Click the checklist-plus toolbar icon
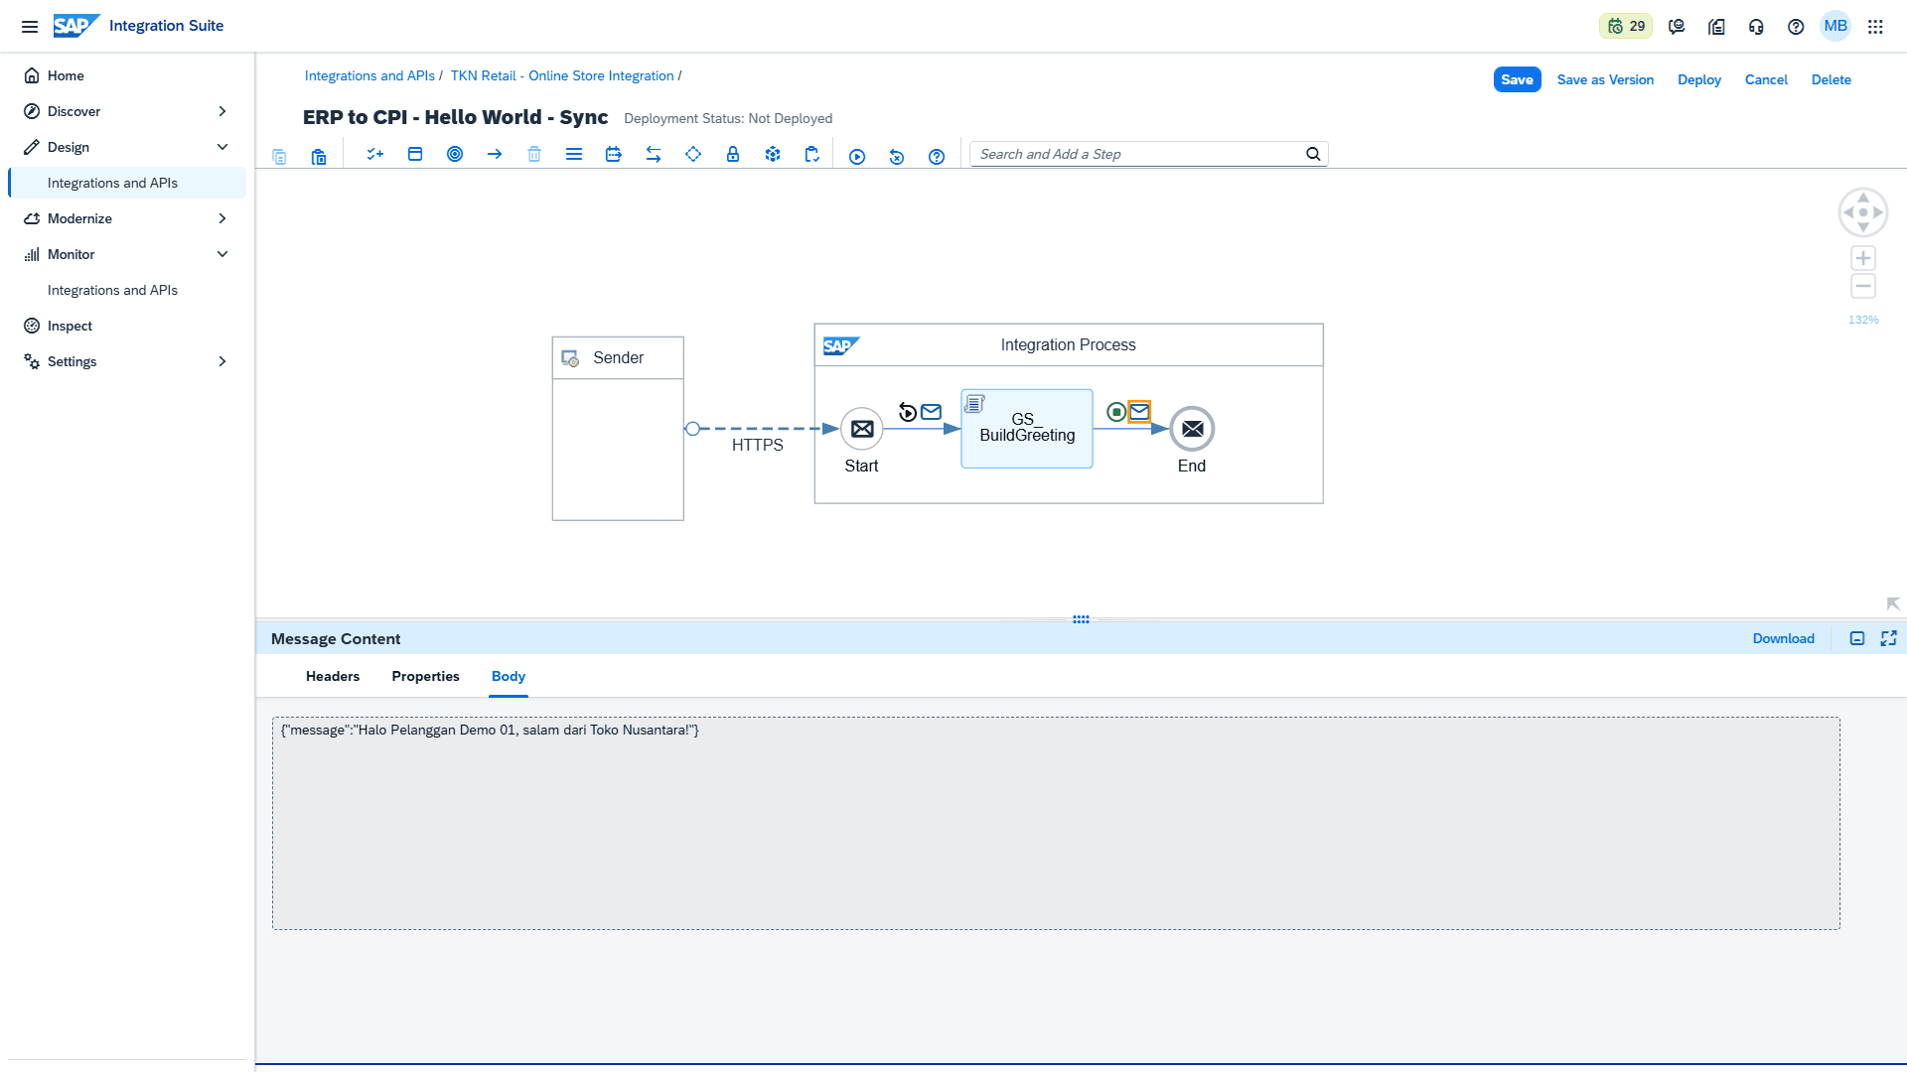The height and width of the screenshot is (1072, 1907). (x=375, y=154)
